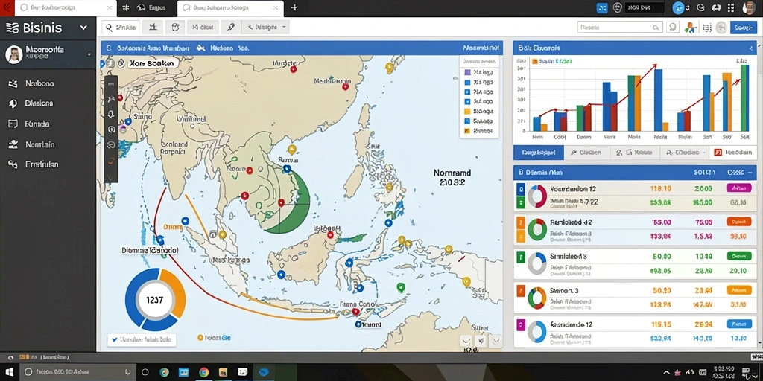
Task: Open the wrench tool dropdown in toolbar
Action: (267, 28)
